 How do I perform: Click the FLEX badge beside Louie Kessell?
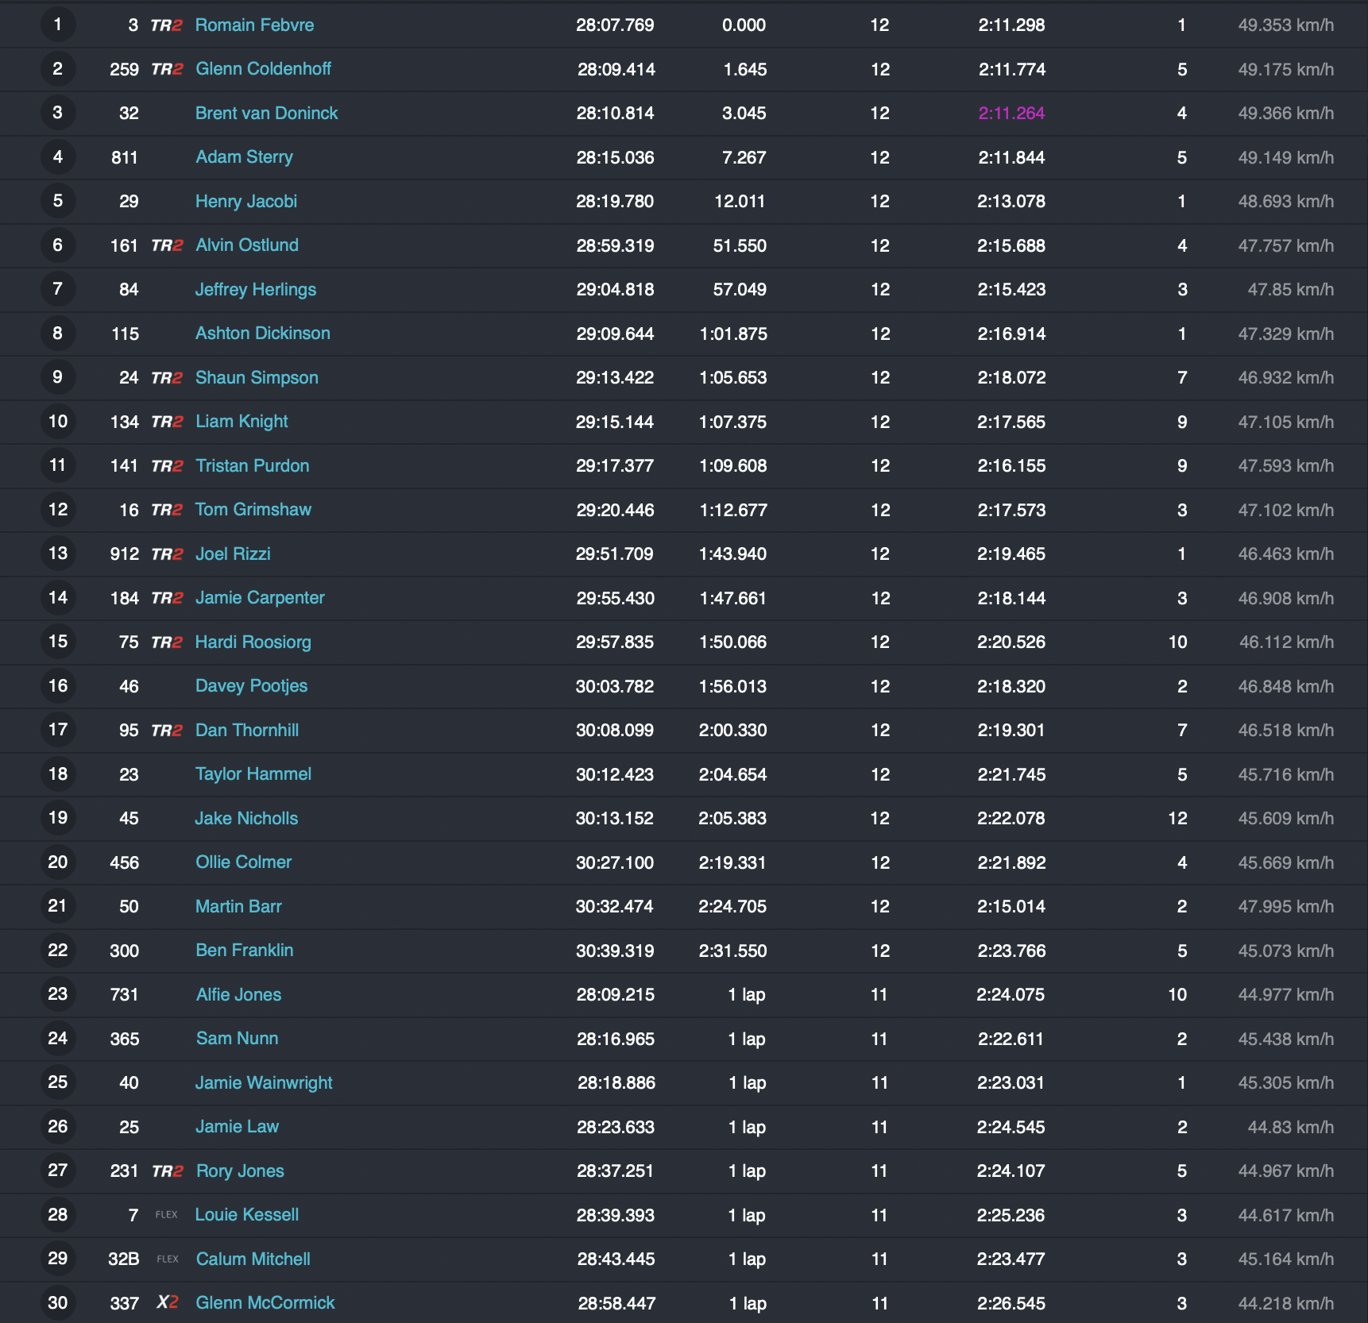click(x=167, y=1215)
